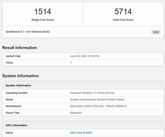Click the Geekbench 6.7.1 for Windows AVX2 text

point(28,32)
